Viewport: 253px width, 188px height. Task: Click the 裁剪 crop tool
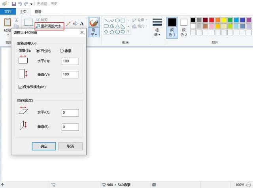pyautogui.click(x=42, y=20)
